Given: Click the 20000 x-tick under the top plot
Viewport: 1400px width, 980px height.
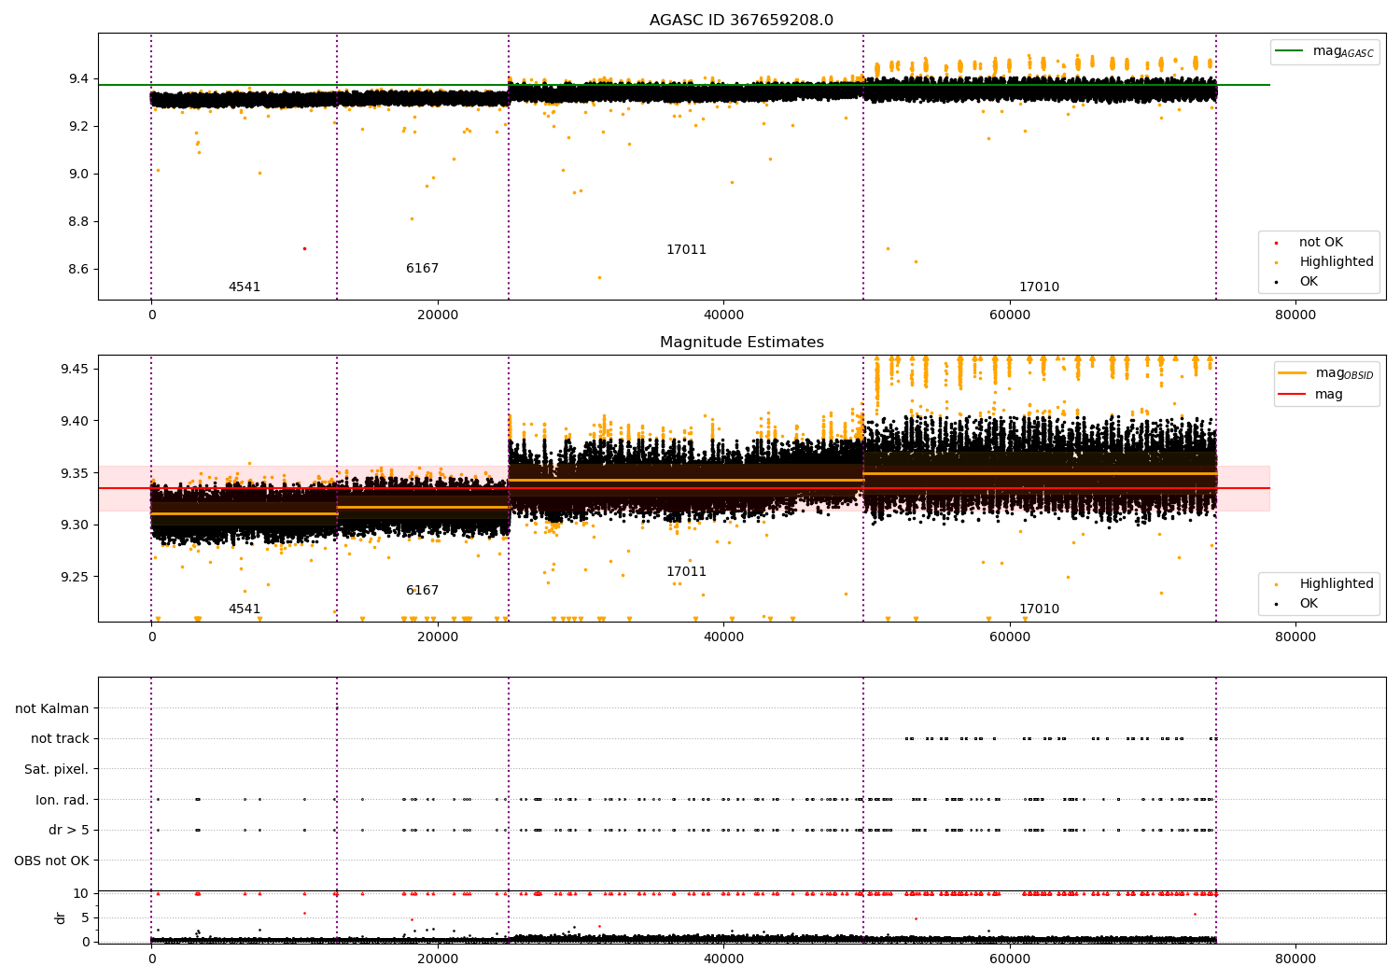Looking at the screenshot, I should point(438,315).
